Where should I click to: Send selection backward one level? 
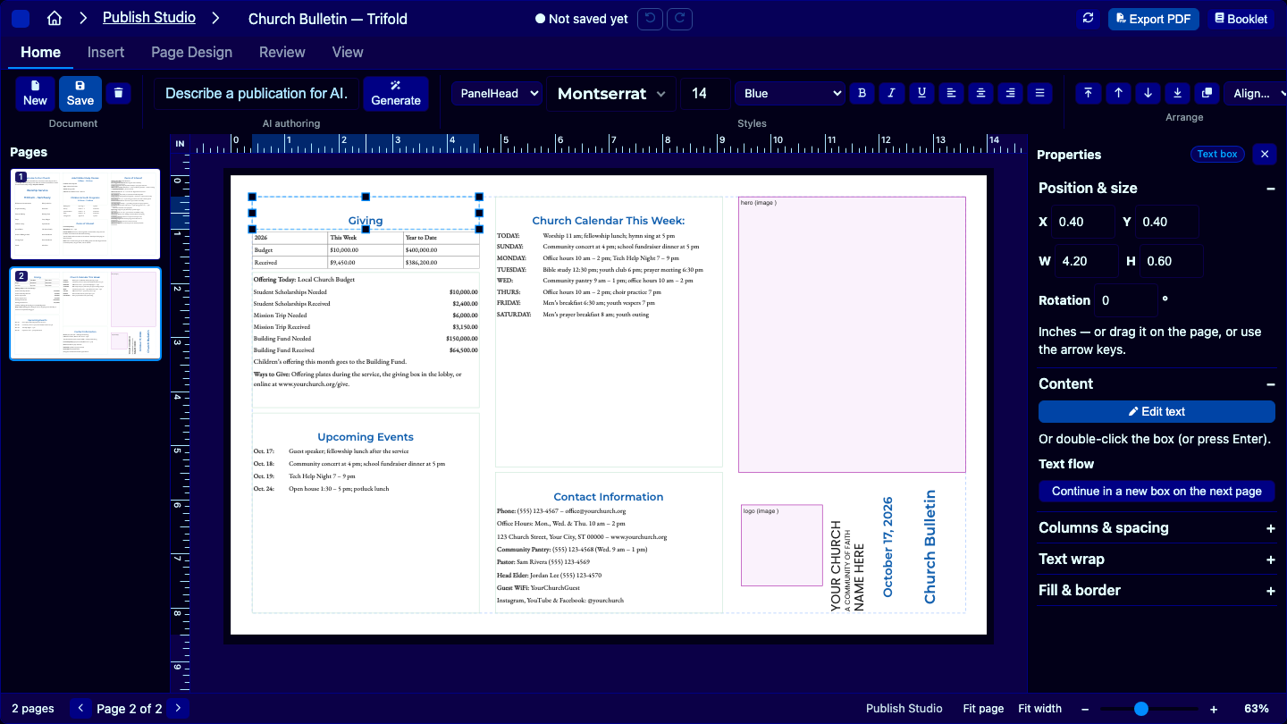coord(1148,93)
